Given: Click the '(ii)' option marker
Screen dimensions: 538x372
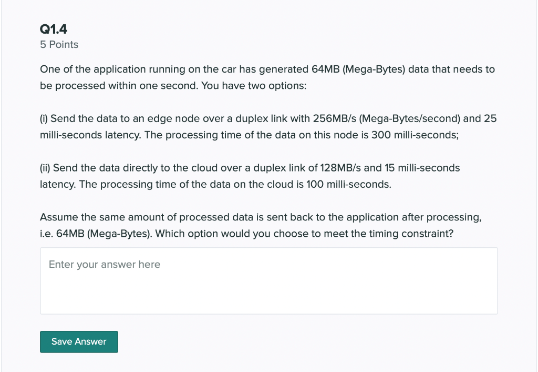Looking at the screenshot, I should pos(45,168).
